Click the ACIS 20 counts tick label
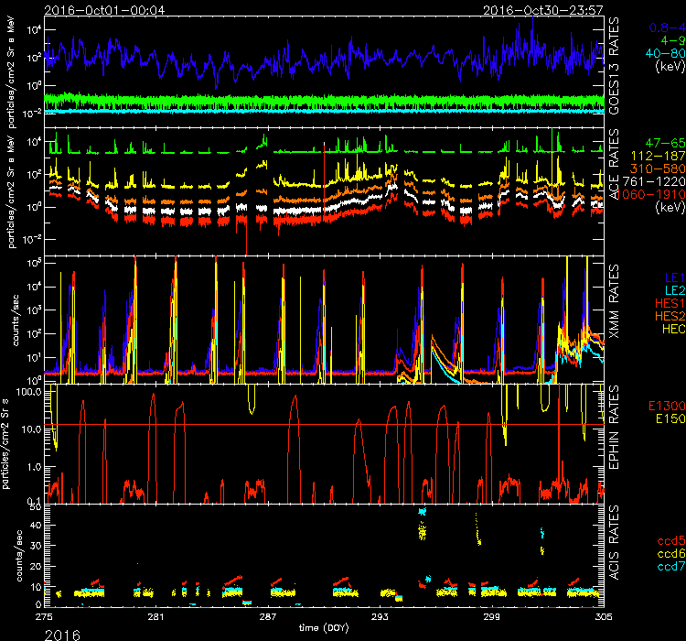Screen dimensions: 686x641 36,566
